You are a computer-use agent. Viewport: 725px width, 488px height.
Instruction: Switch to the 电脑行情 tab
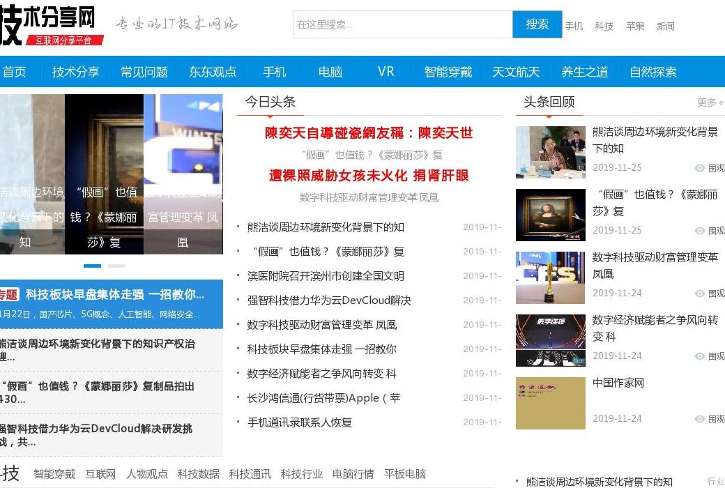pos(353,474)
